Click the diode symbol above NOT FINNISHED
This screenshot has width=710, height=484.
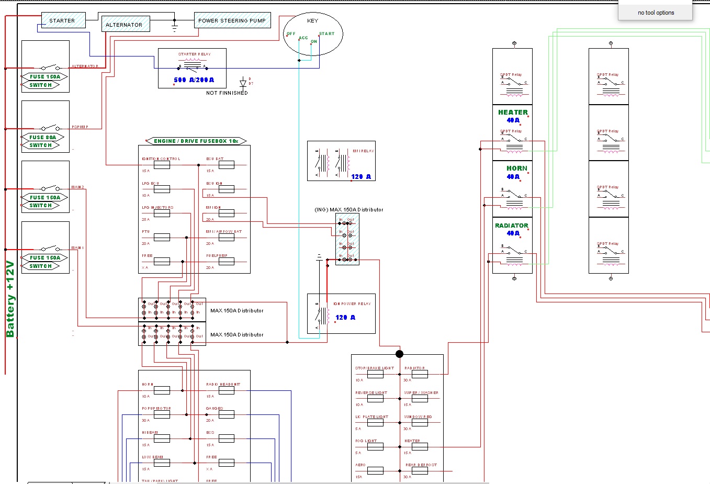[243, 83]
